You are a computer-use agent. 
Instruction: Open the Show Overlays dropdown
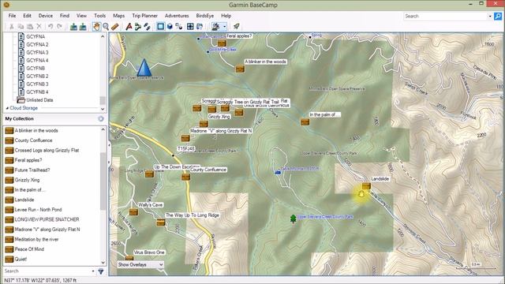[x=140, y=265]
